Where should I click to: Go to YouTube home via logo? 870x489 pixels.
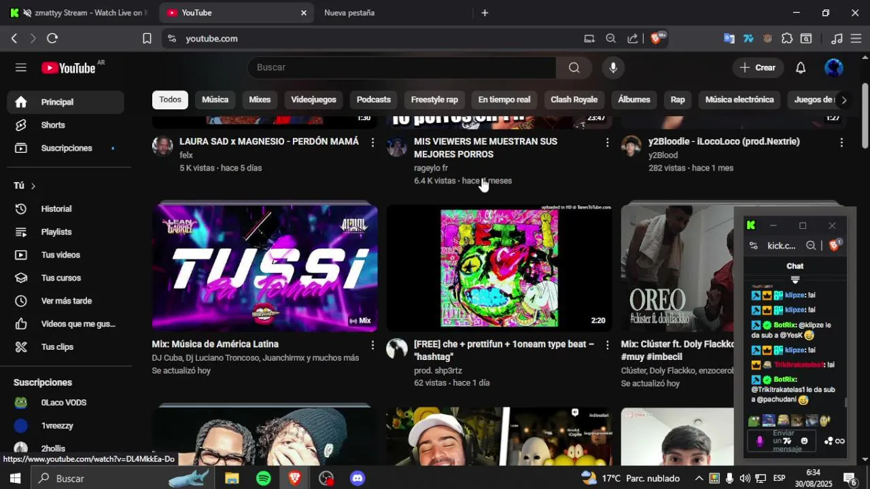pos(68,68)
